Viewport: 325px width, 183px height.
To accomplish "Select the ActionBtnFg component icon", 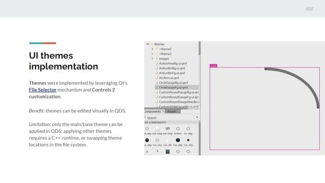I will tap(168, 129).
